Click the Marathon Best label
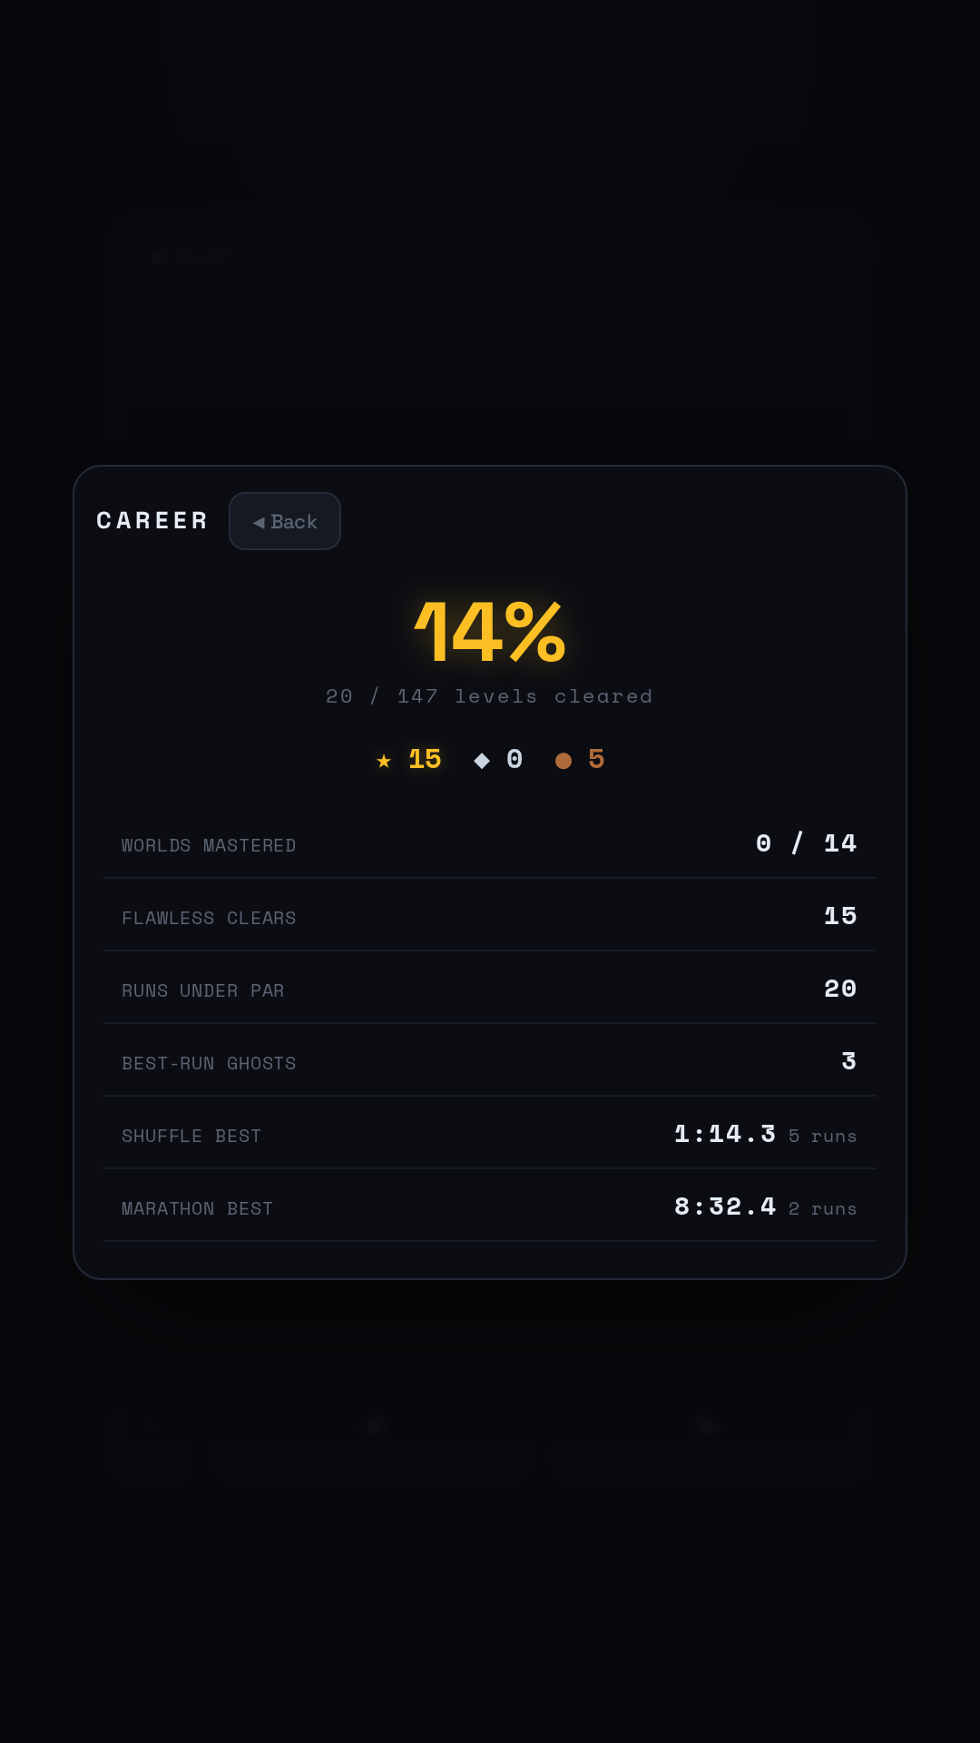This screenshot has width=980, height=1743. point(197,1208)
